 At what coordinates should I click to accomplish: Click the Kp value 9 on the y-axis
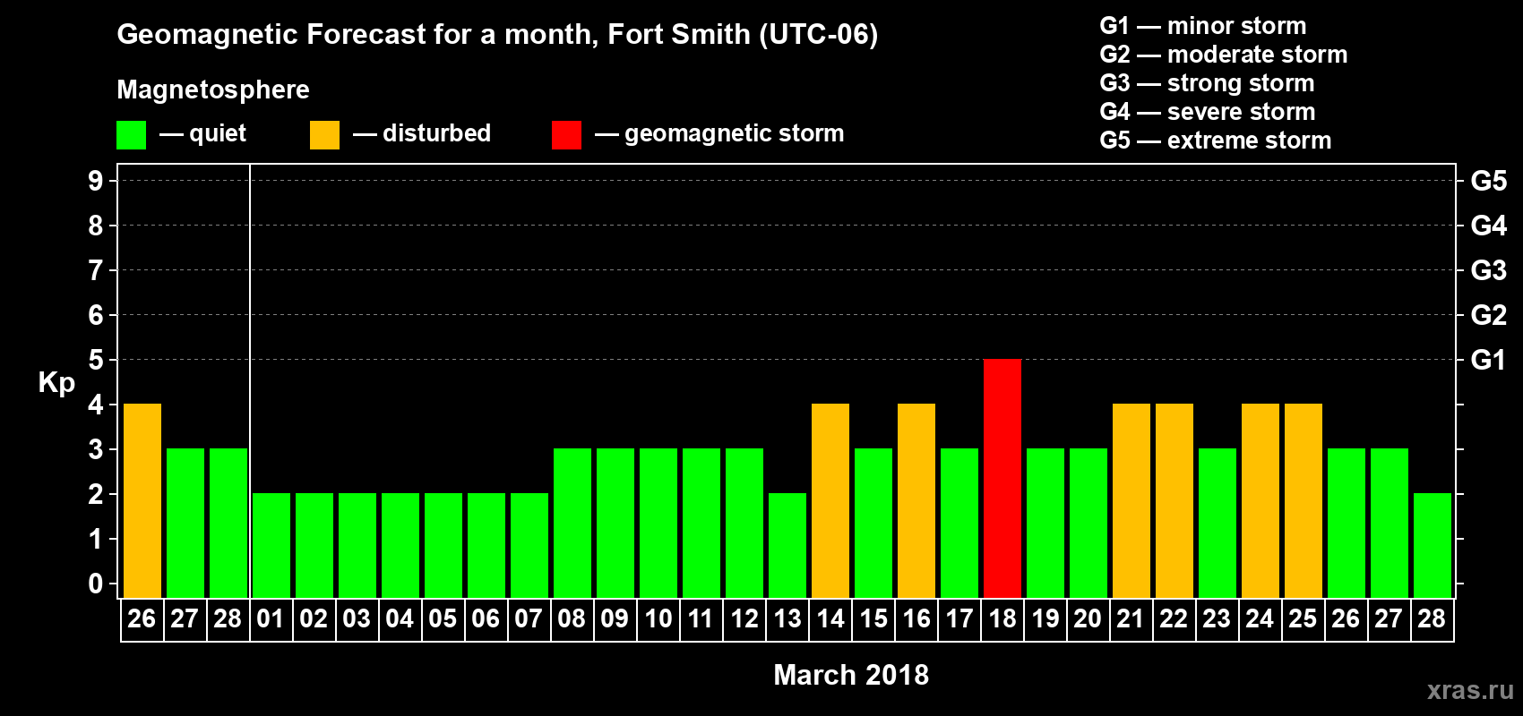[96, 181]
